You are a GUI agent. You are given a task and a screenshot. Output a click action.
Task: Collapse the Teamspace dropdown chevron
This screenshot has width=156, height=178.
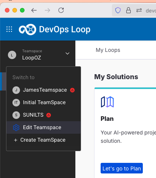[x=67, y=53]
